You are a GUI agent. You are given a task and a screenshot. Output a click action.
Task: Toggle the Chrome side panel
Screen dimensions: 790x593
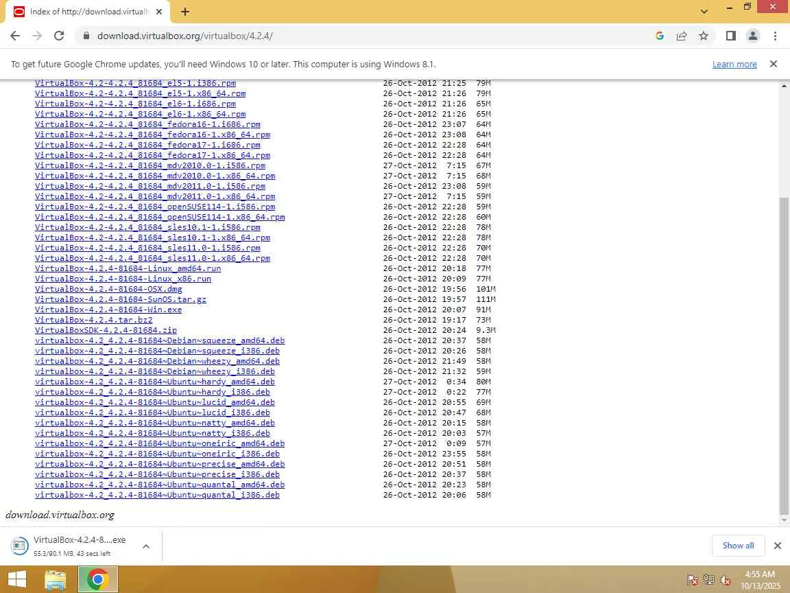[x=730, y=36]
